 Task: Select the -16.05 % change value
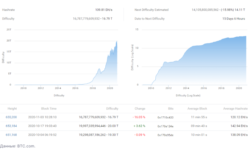pyautogui.click(x=139, y=117)
